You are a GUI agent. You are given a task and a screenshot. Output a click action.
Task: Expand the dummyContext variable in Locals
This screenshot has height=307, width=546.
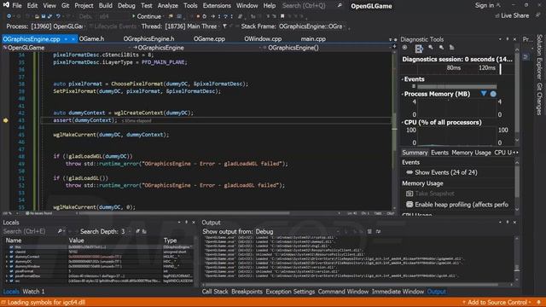point(7,257)
